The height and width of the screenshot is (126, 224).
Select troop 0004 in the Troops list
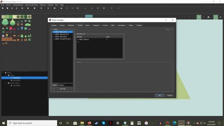point(63,39)
